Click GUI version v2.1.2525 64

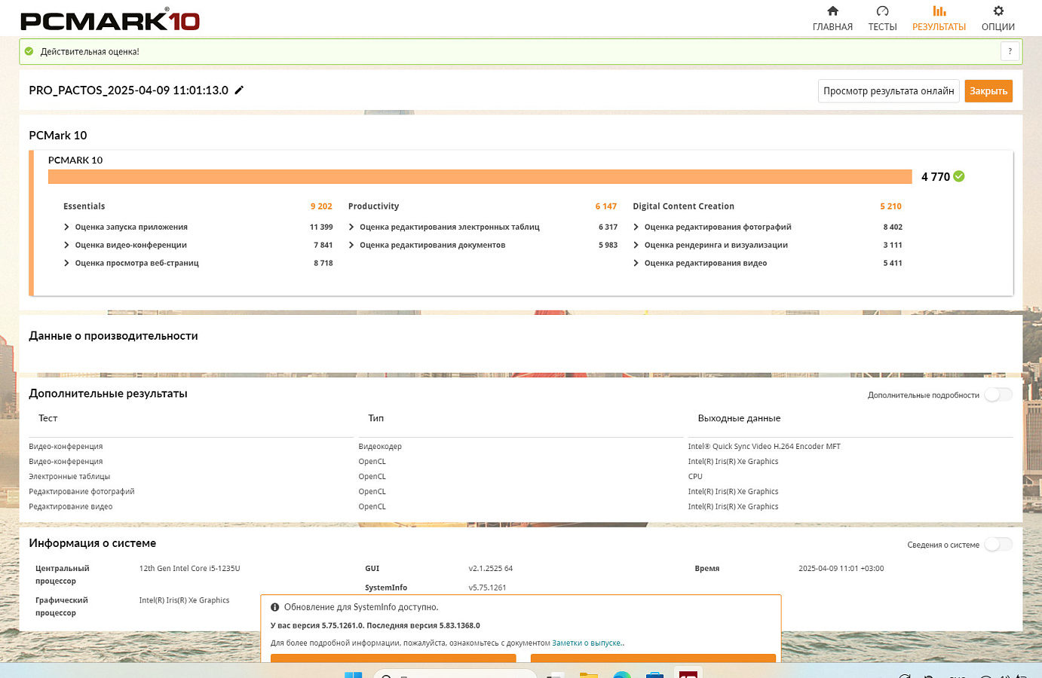coord(491,569)
